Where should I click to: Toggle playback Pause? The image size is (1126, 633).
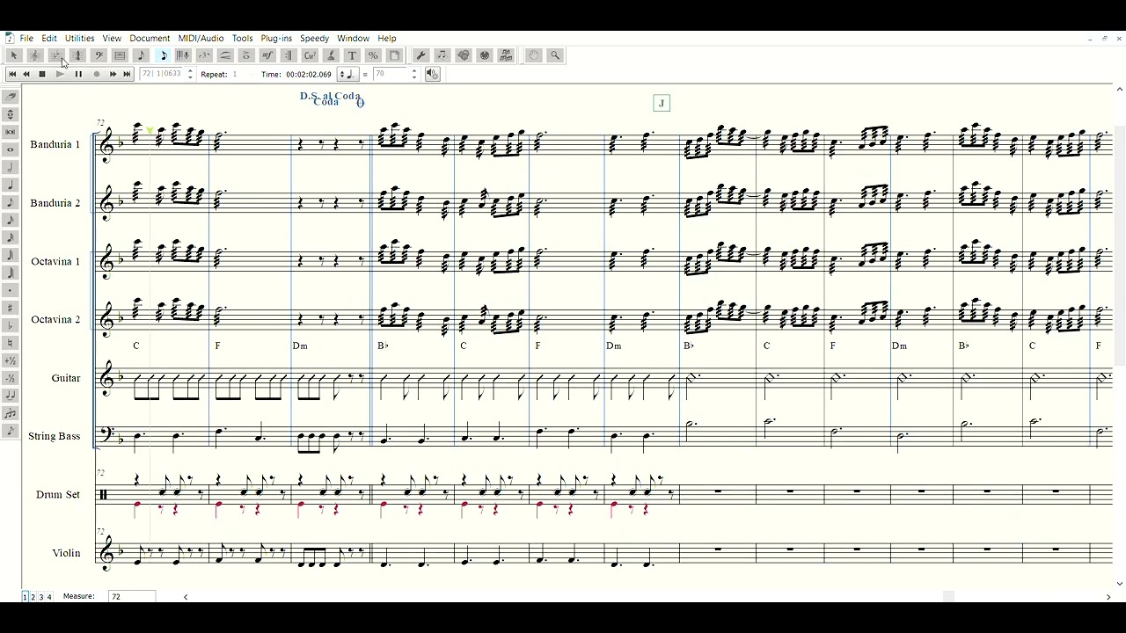(x=78, y=75)
